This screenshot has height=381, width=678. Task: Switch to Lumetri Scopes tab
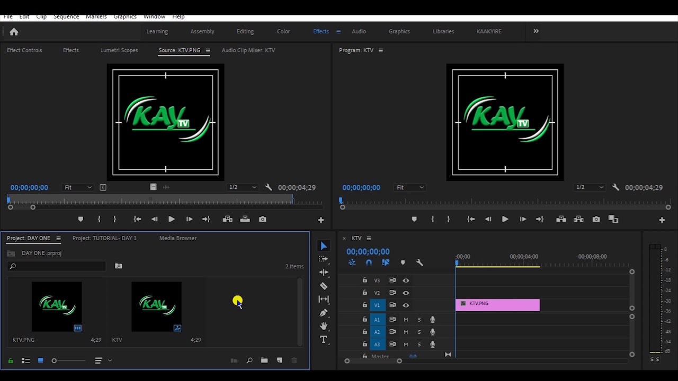(119, 50)
